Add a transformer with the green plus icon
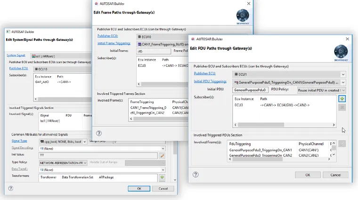The image size is (358, 200). pos(162,177)
